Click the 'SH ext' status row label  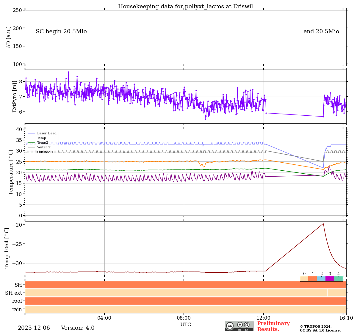point(14,293)
